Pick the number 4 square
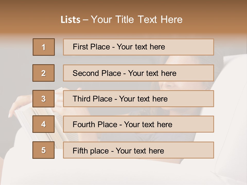Viewport: 247px width, 185px height. tap(44, 124)
